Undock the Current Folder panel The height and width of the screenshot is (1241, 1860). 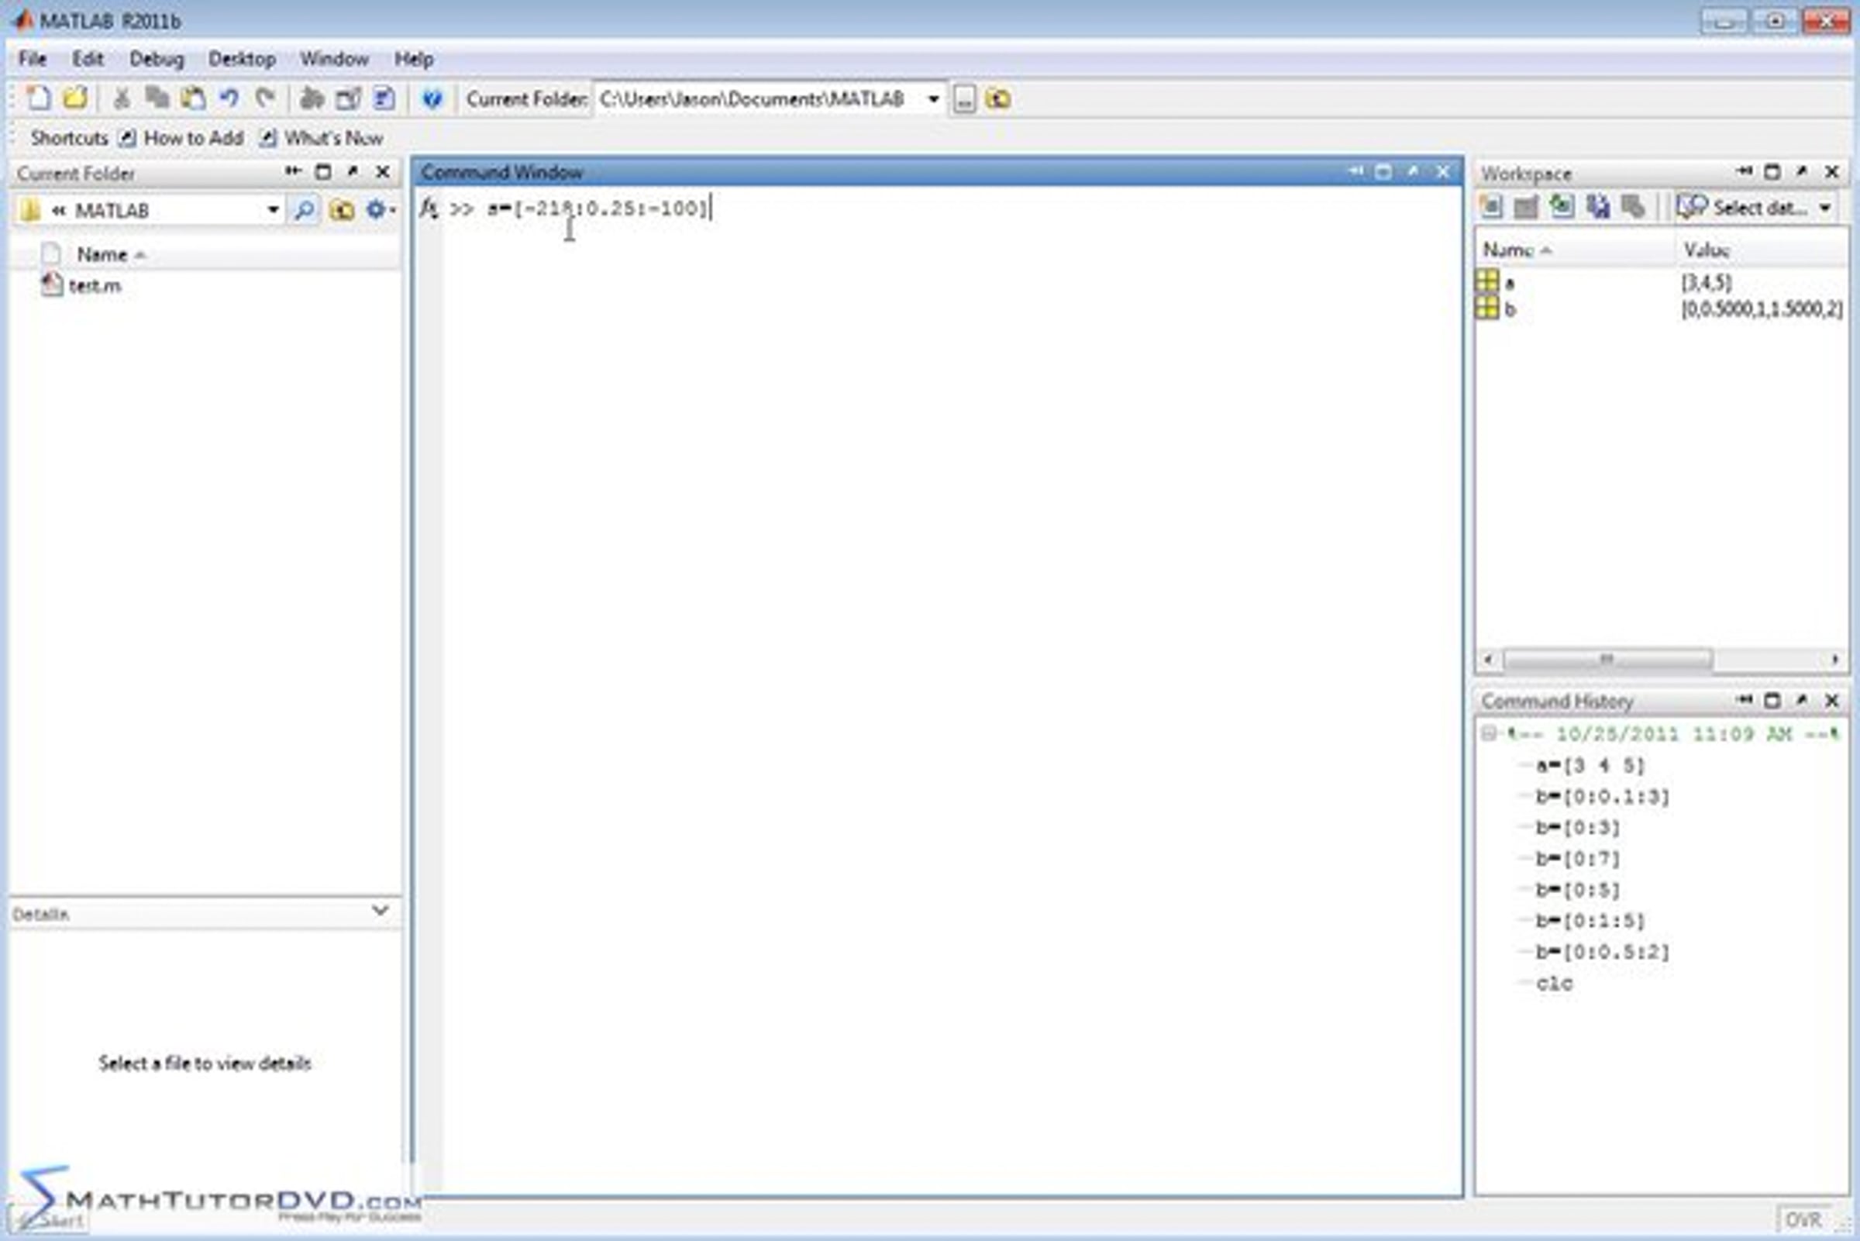[x=353, y=172]
